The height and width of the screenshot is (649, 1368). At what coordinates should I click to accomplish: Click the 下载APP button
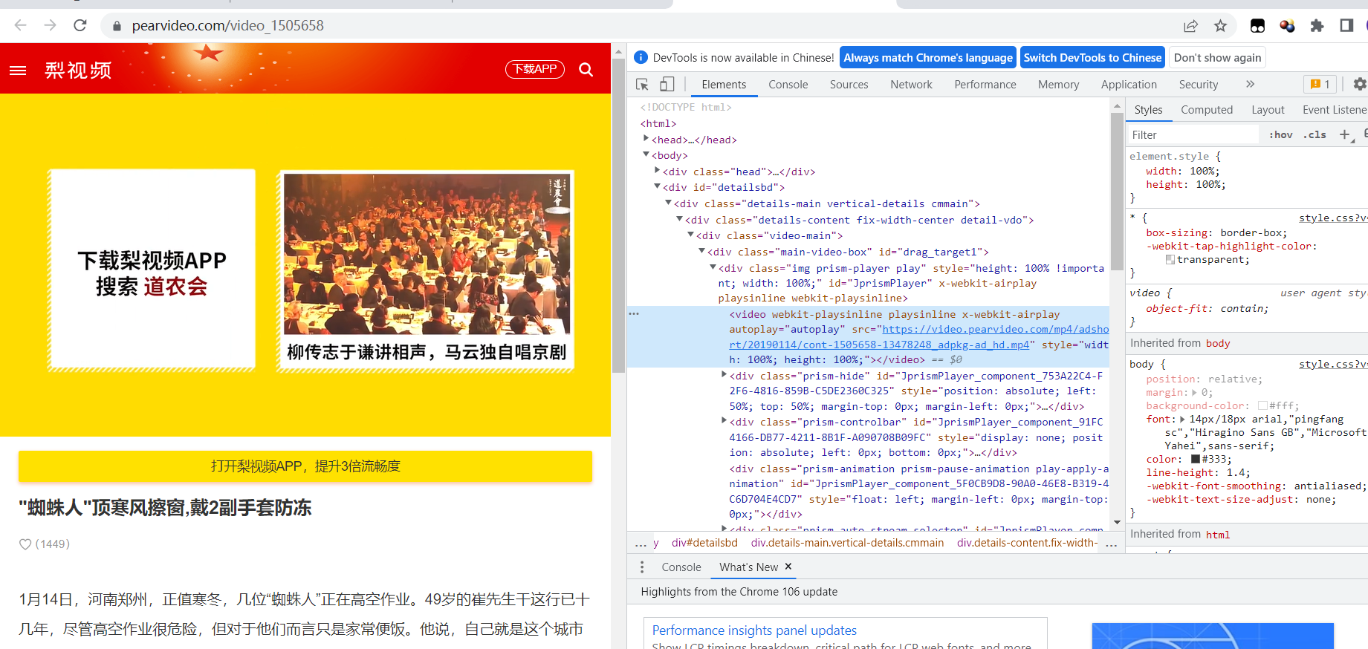pos(535,69)
